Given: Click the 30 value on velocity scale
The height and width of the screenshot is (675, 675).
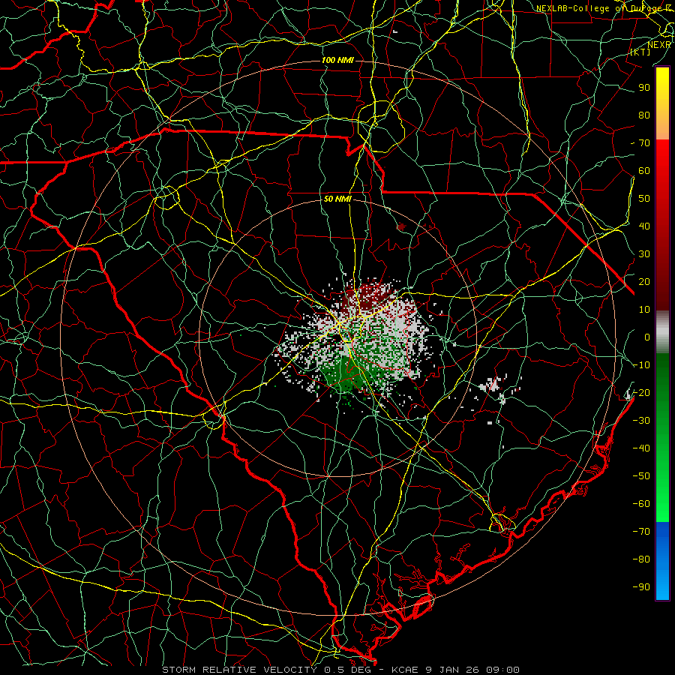Looking at the screenshot, I should click(644, 254).
